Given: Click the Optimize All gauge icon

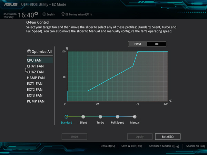Looking at the screenshot, I should pos(29,51).
